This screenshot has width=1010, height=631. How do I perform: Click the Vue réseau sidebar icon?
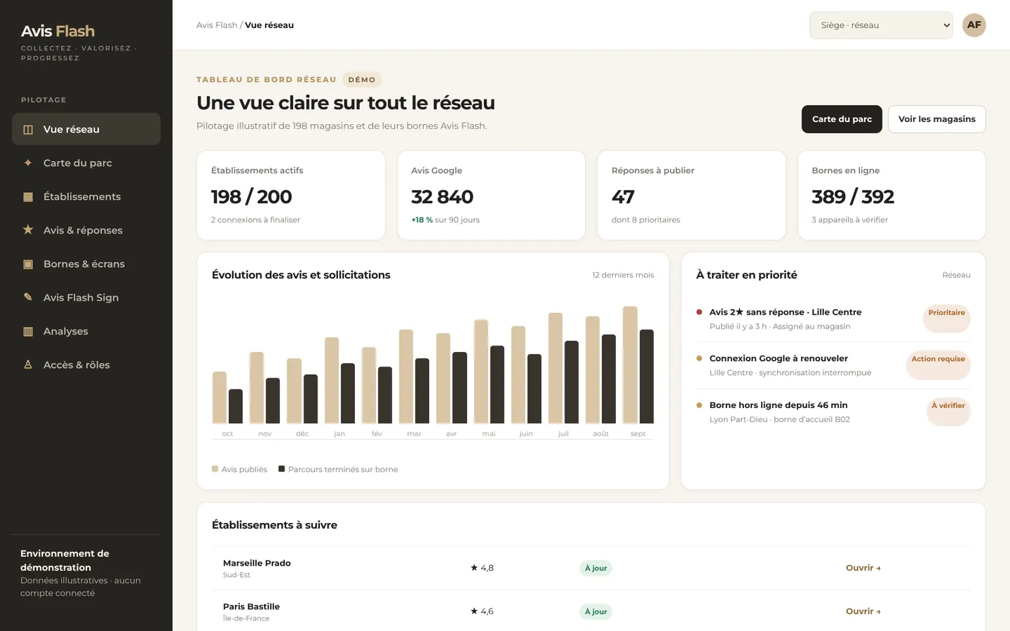(x=28, y=130)
